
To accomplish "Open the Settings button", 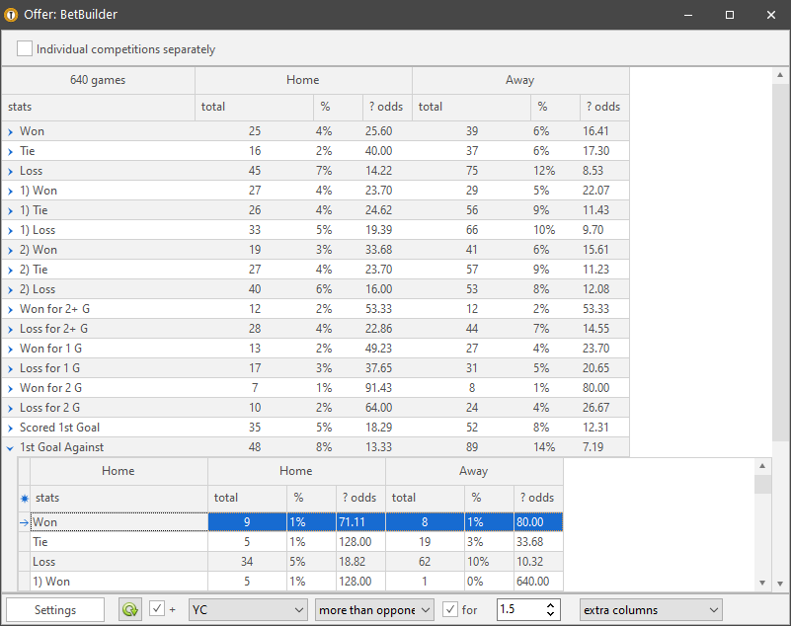I will click(x=55, y=610).
